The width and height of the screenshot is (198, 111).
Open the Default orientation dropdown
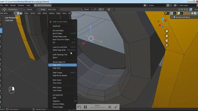click(30, 10)
